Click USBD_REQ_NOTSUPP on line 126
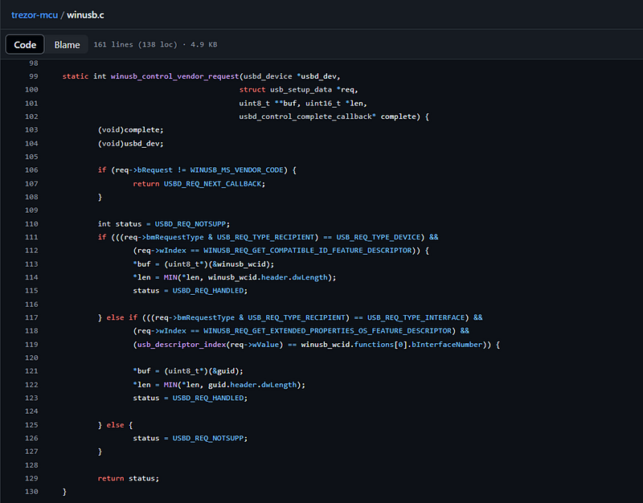 [x=208, y=438]
